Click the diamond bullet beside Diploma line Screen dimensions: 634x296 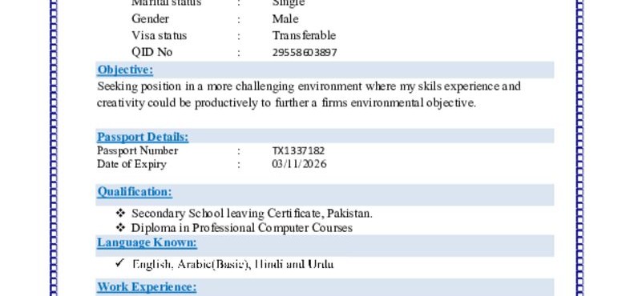click(120, 227)
